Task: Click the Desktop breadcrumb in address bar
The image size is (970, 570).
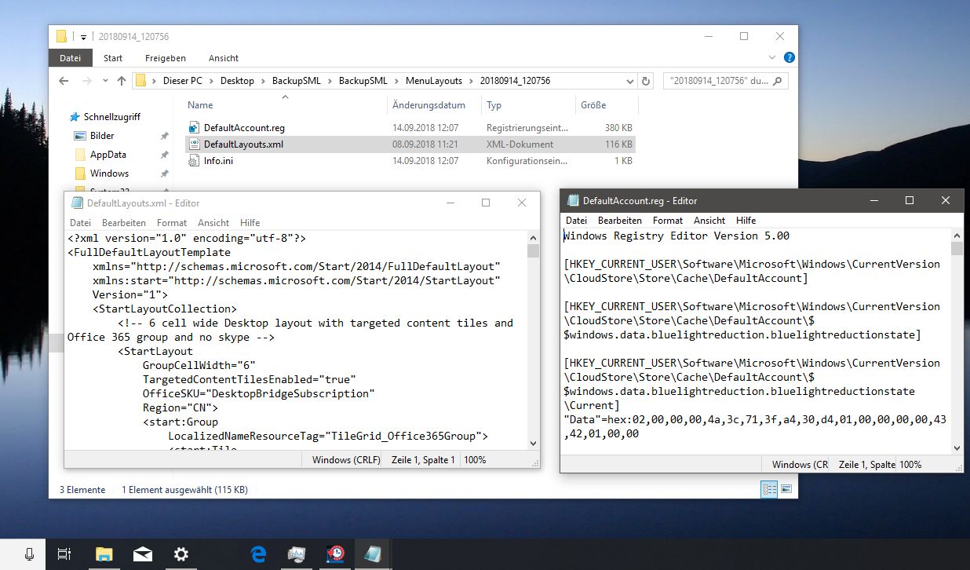Action: click(237, 81)
